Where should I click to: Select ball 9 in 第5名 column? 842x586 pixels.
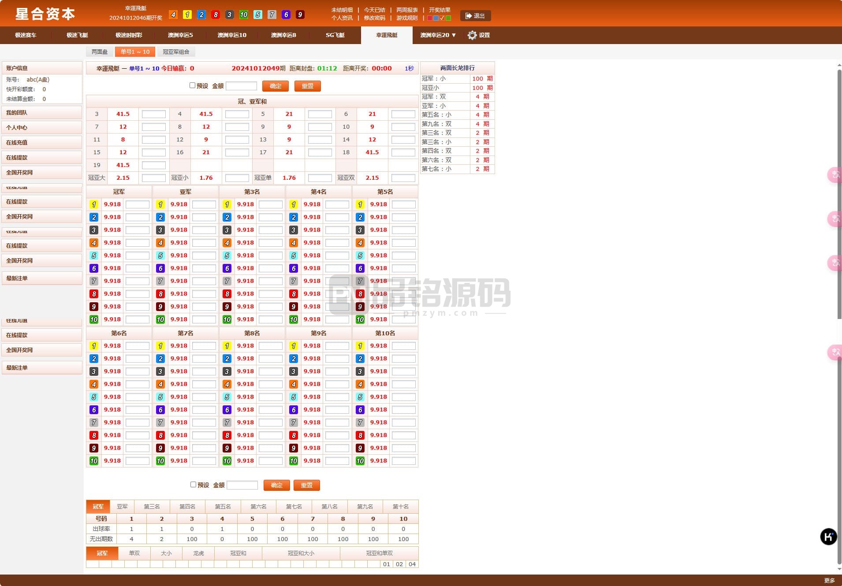pyautogui.click(x=360, y=307)
